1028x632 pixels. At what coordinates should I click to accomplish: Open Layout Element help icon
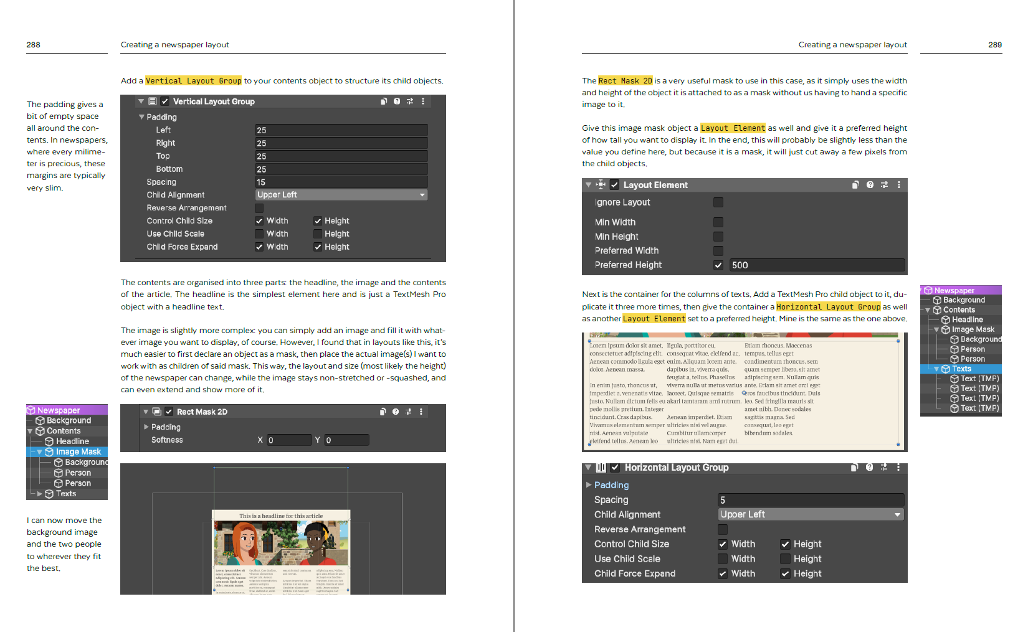coord(870,185)
